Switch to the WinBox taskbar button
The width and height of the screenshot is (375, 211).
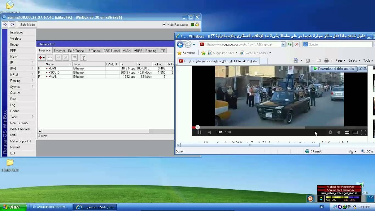tap(50, 207)
